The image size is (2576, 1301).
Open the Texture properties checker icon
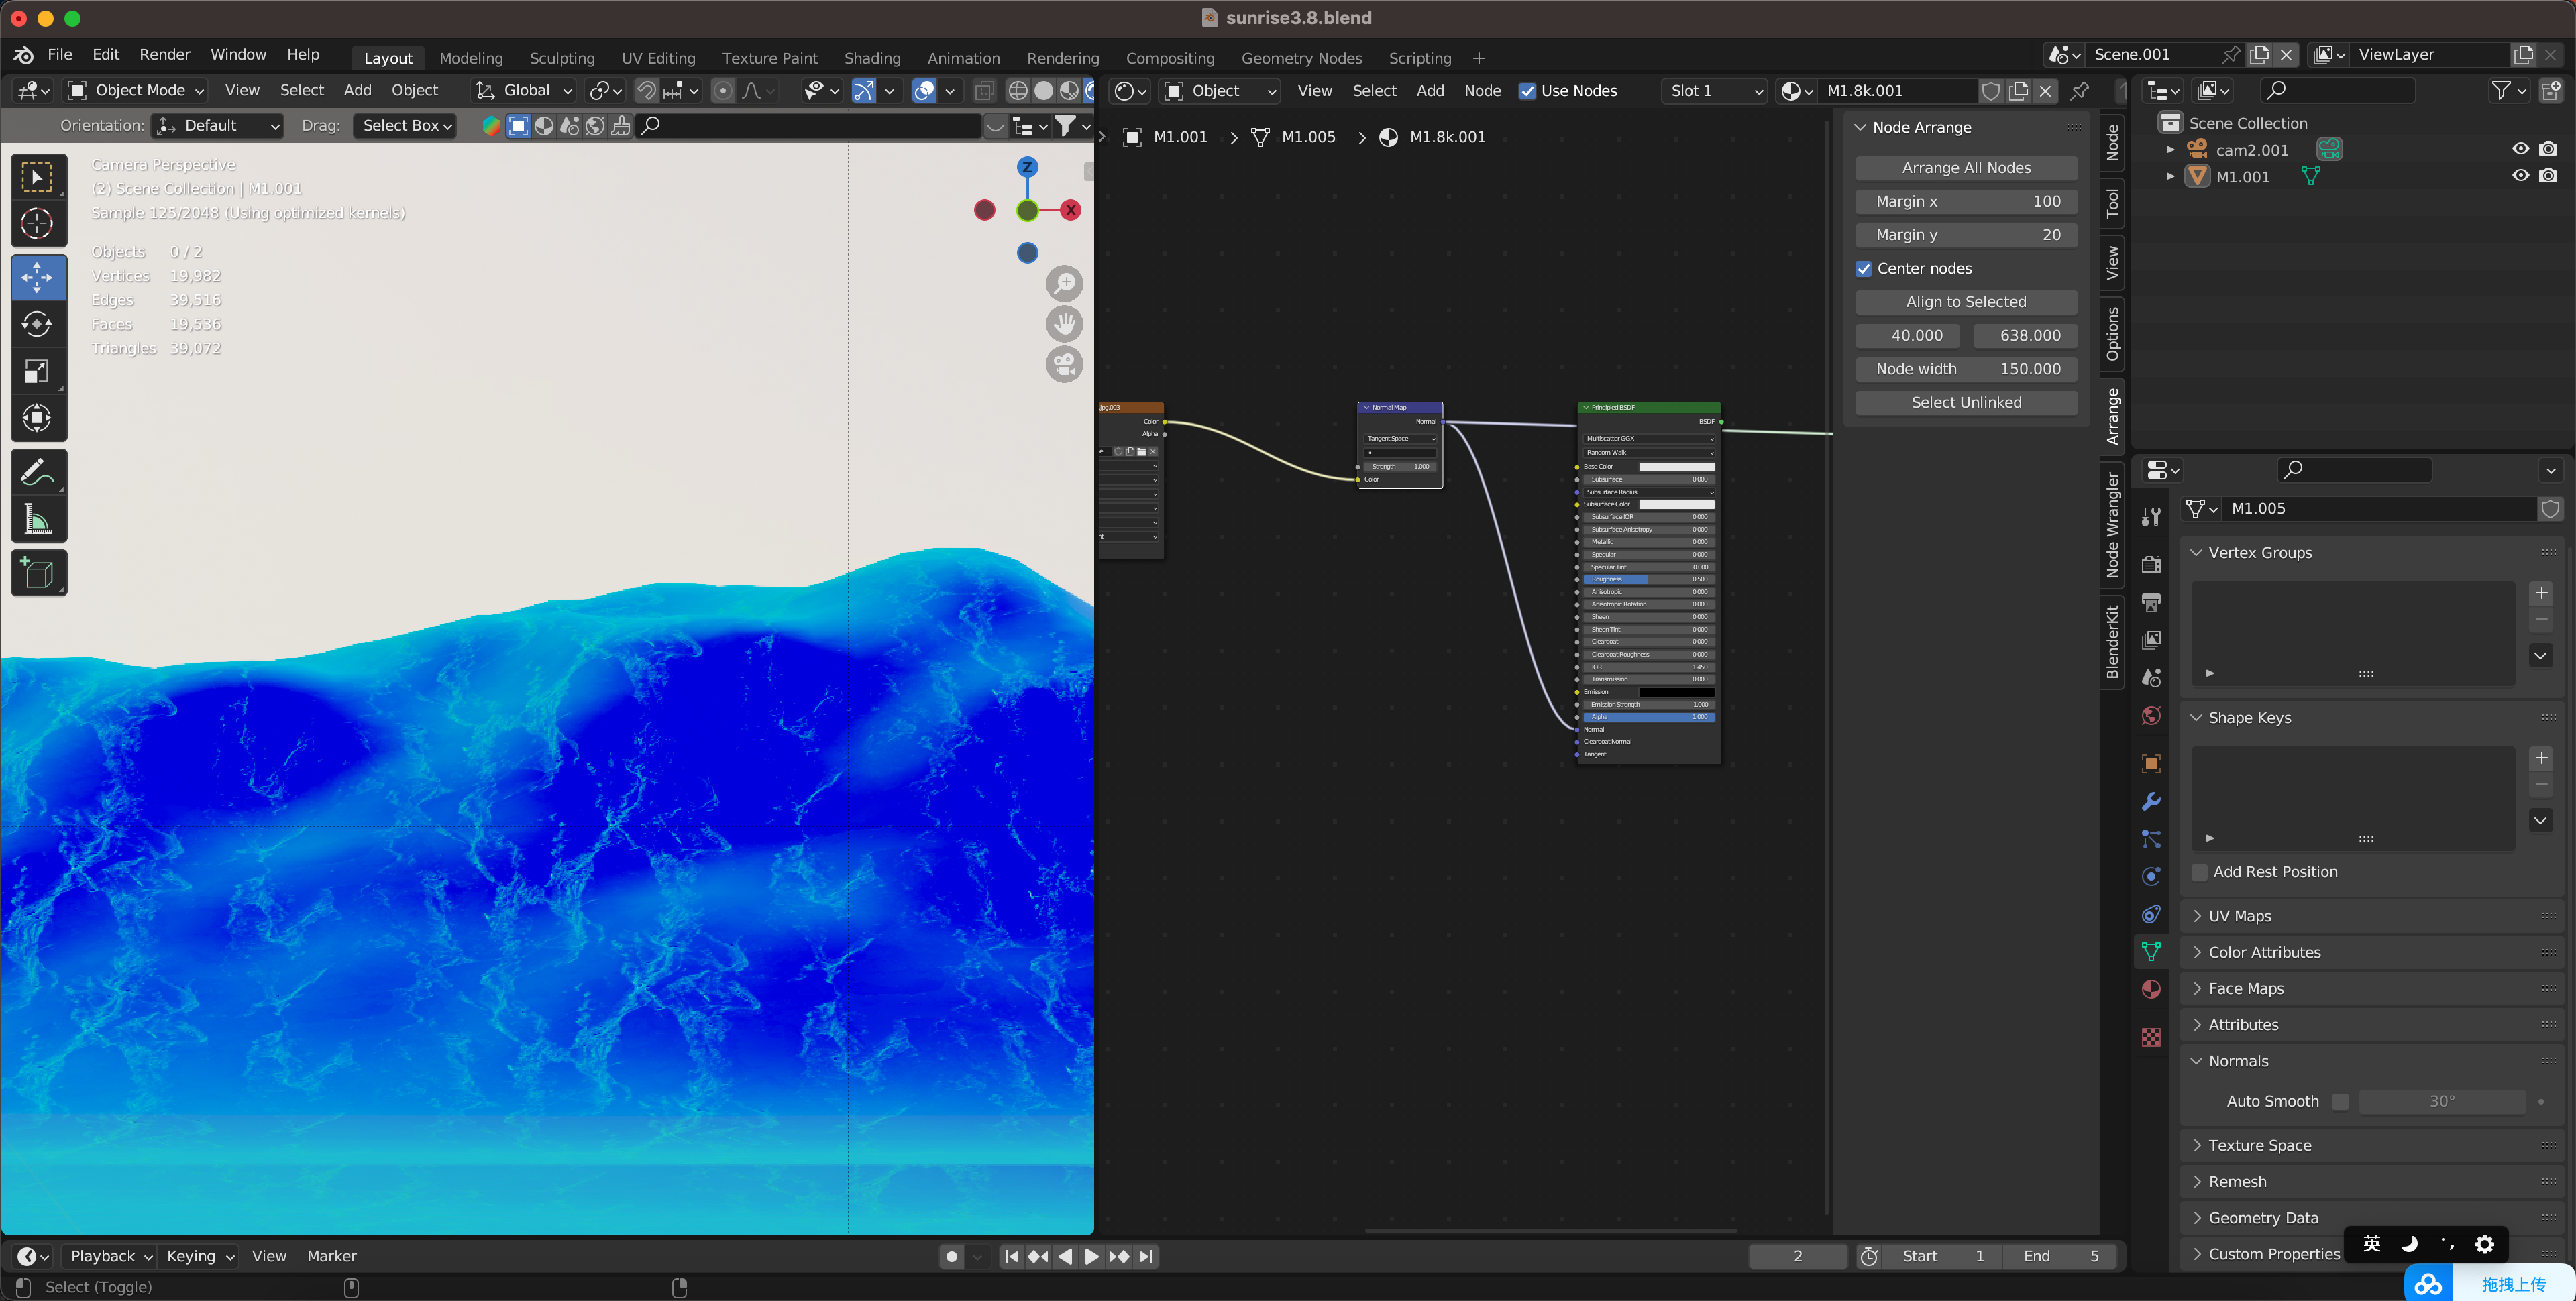[2151, 1037]
